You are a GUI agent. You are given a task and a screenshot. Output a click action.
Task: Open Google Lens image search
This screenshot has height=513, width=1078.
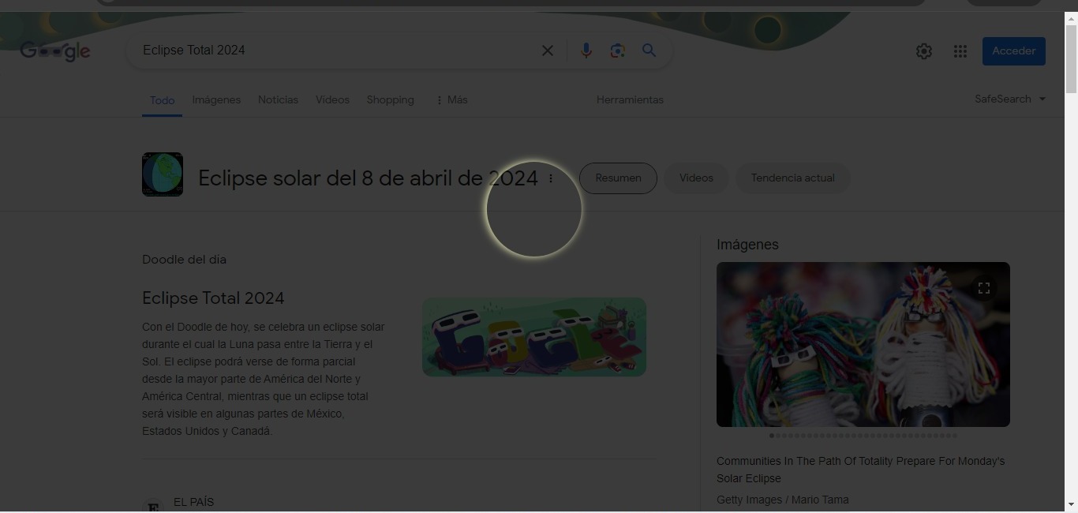[617, 51]
